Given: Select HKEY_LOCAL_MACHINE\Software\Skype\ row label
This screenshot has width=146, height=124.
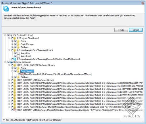Looking at the screenshot, I should click(x=36, y=65).
